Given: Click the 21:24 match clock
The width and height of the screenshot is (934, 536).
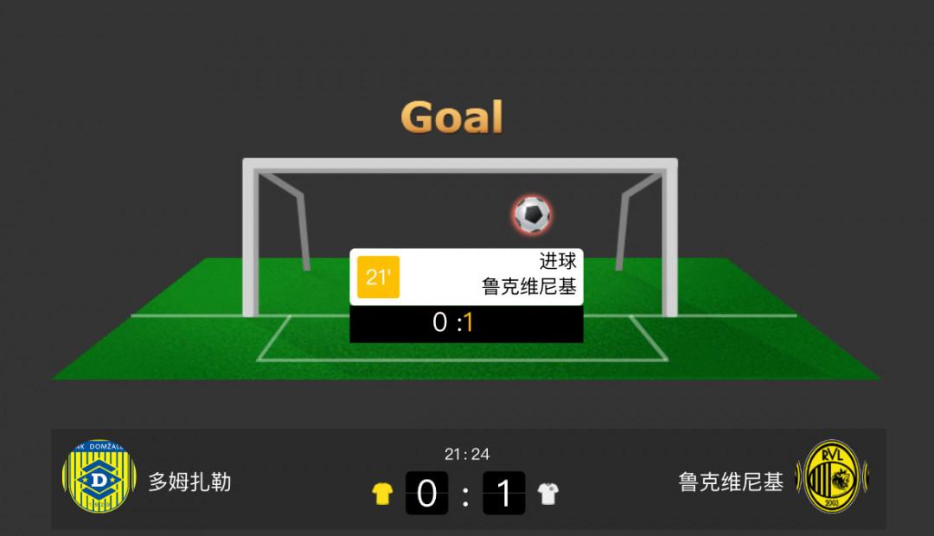Looking at the screenshot, I should (467, 455).
